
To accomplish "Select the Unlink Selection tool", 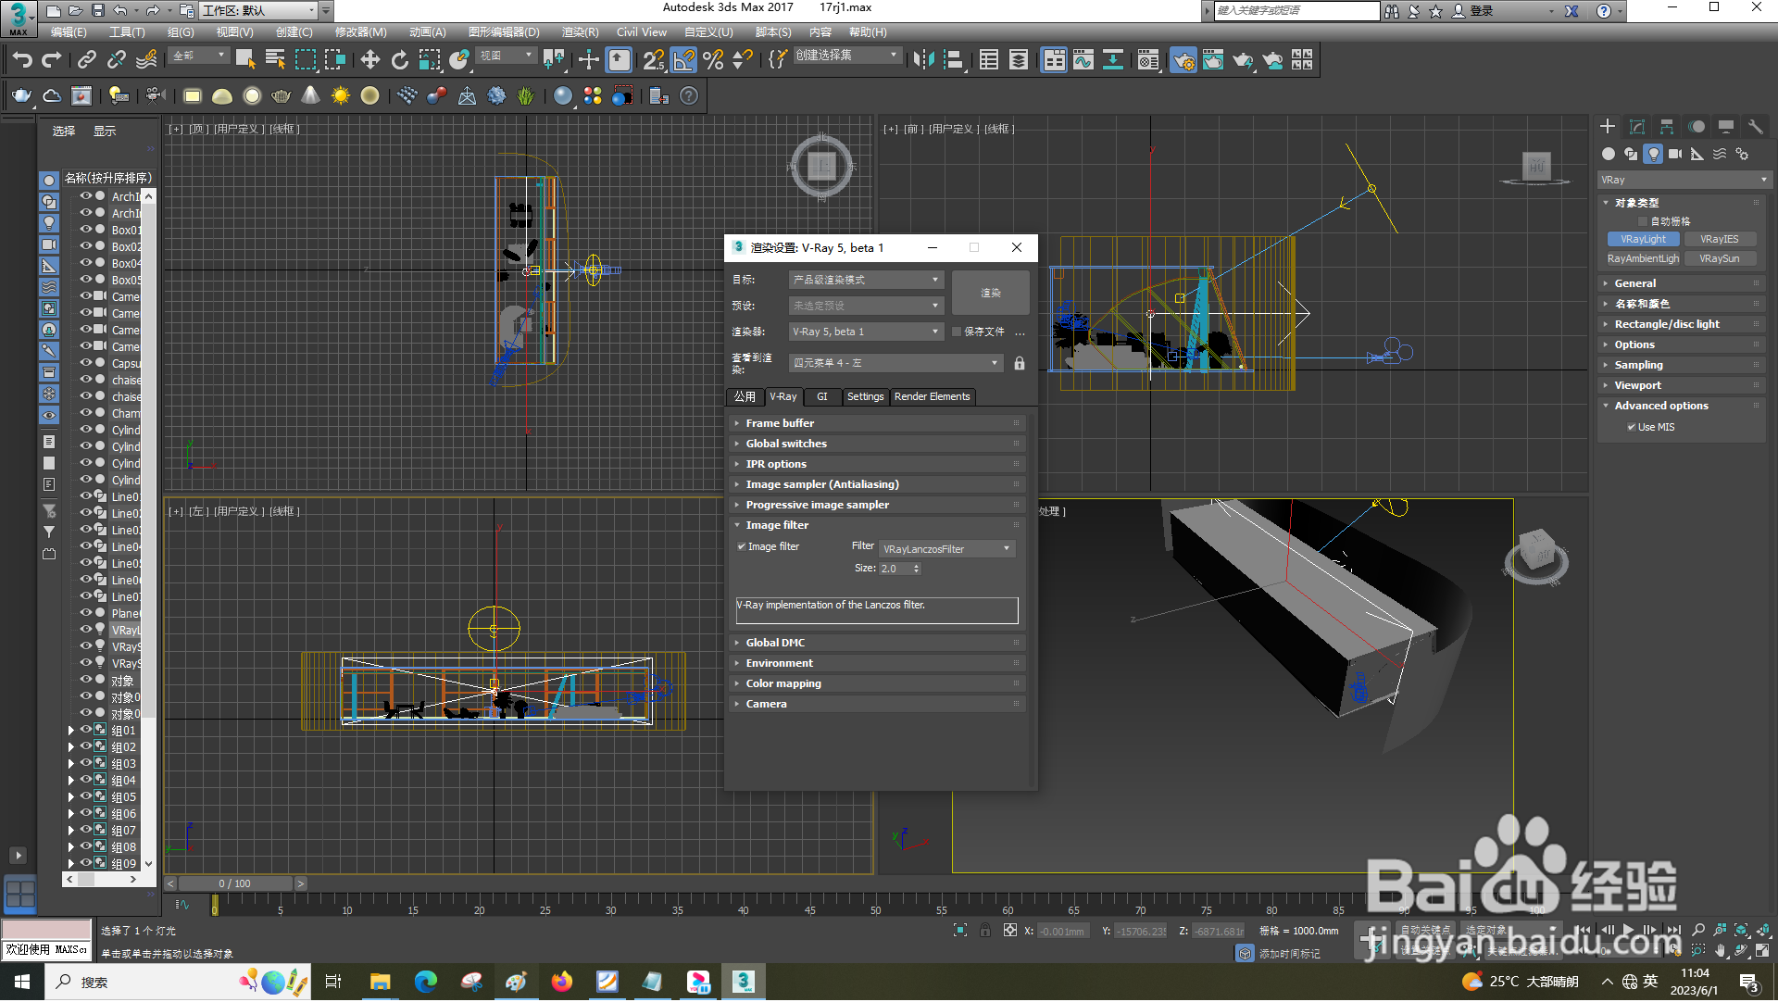I will tap(117, 60).
